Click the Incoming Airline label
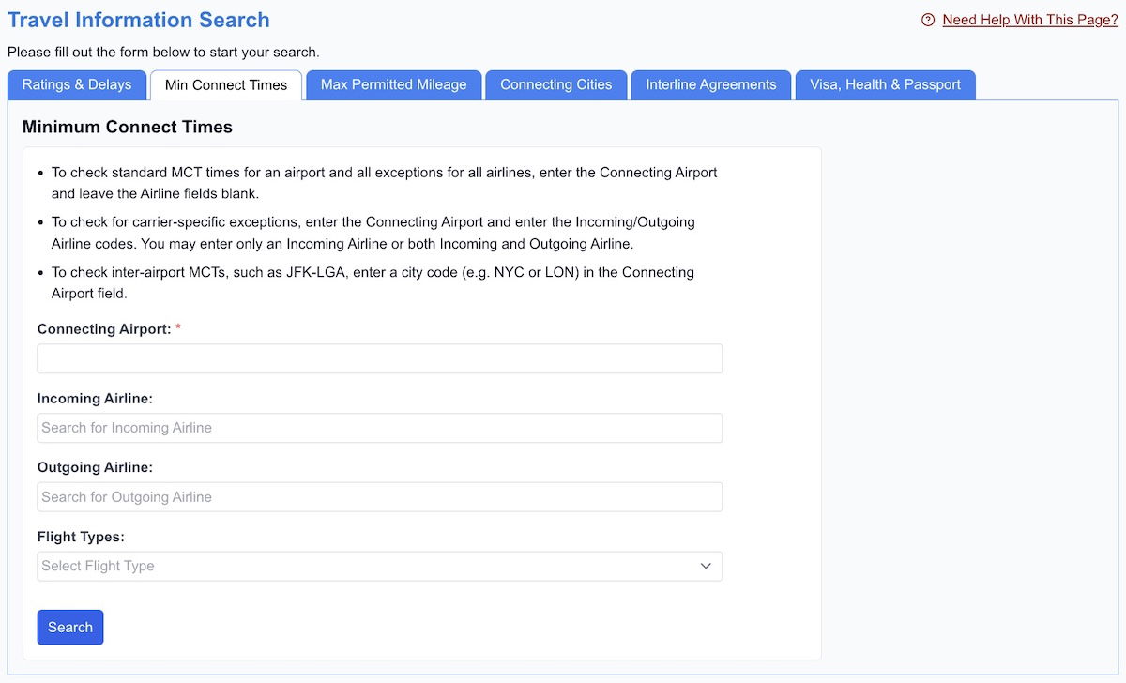The image size is (1126, 683). point(95,399)
